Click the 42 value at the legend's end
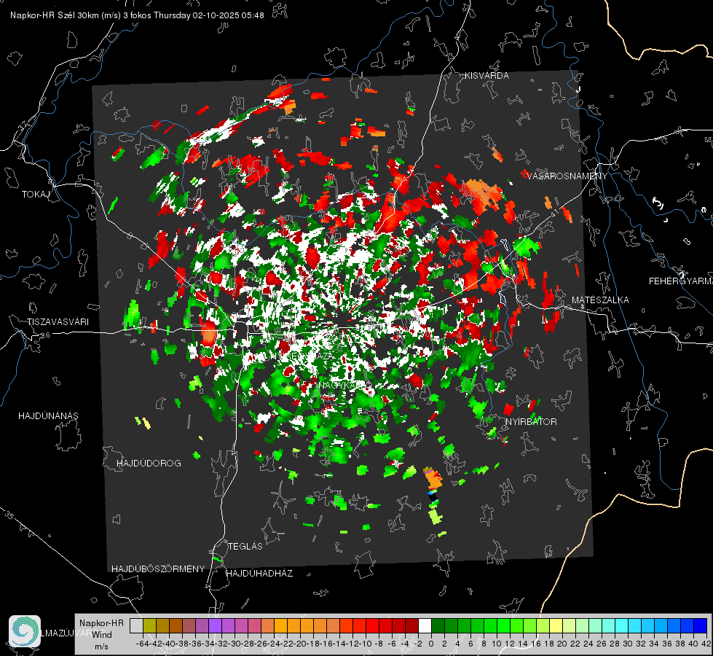Image resolution: width=713 pixels, height=656 pixels. (706, 644)
